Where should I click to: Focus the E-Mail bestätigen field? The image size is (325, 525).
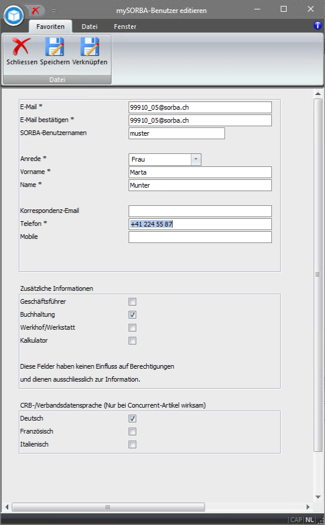(200, 120)
